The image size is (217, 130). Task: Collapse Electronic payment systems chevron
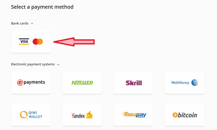[x=58, y=65]
